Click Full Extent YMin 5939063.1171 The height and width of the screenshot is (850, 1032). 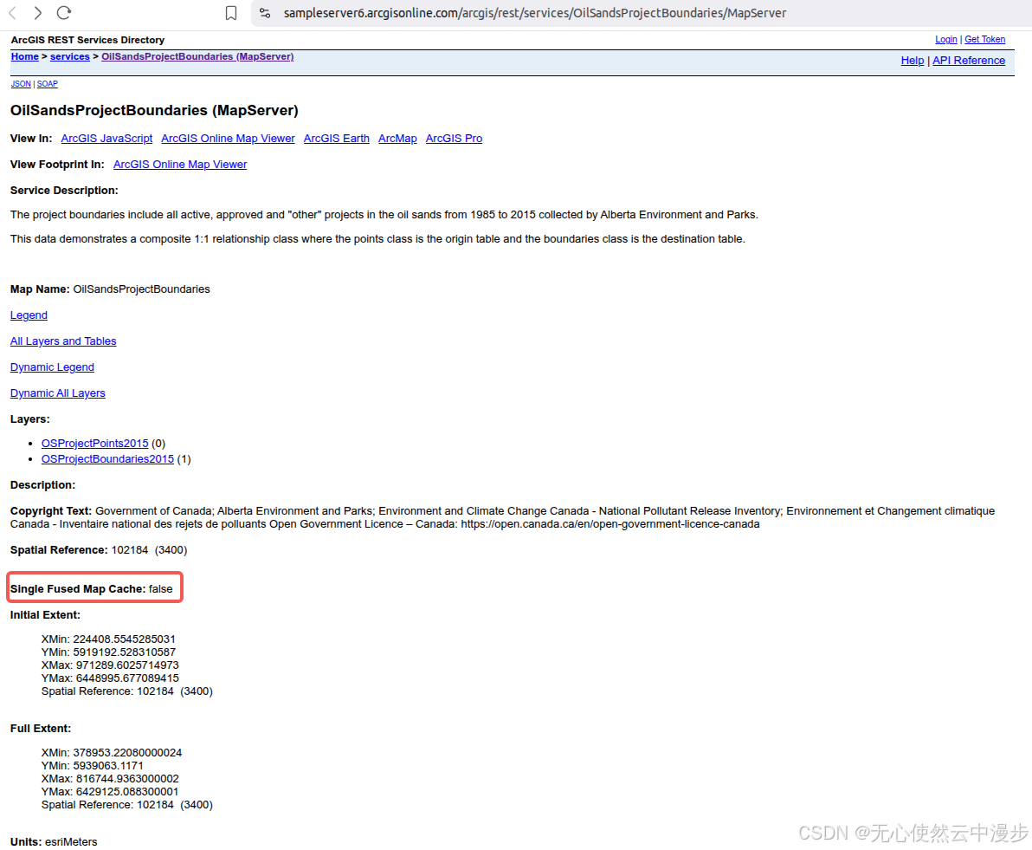pos(92,766)
